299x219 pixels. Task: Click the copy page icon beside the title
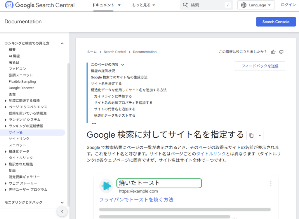tap(251, 135)
